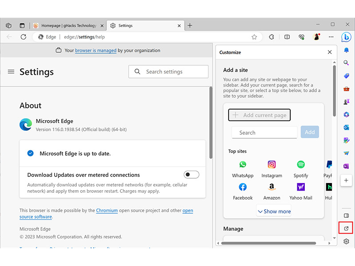Open Search magnifier in sidebar
The width and height of the screenshot is (355, 266).
tap(346, 63)
